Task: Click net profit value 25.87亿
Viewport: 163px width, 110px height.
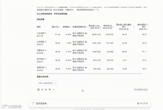Action: tap(110, 60)
